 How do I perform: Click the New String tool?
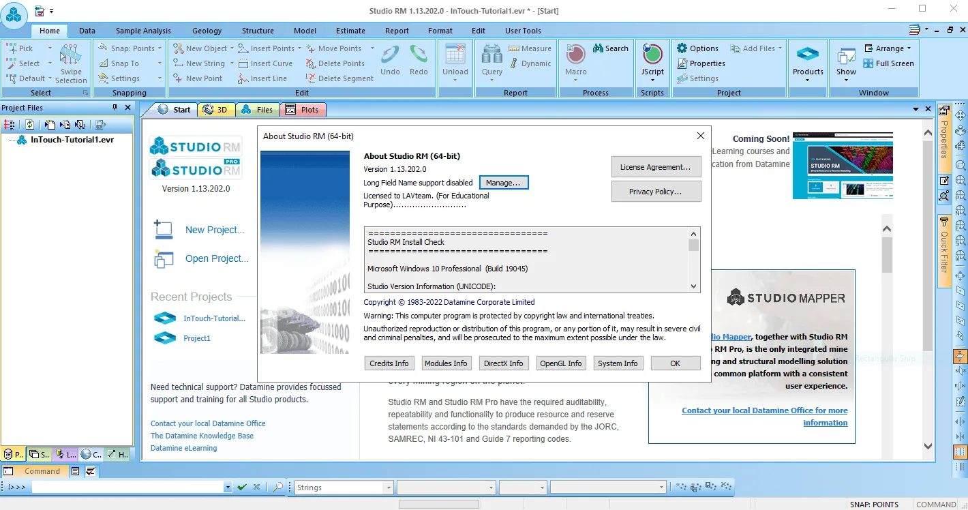click(x=199, y=63)
